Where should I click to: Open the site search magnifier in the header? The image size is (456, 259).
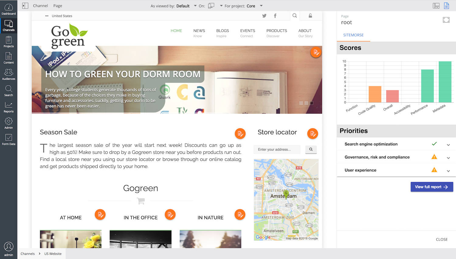(x=294, y=16)
